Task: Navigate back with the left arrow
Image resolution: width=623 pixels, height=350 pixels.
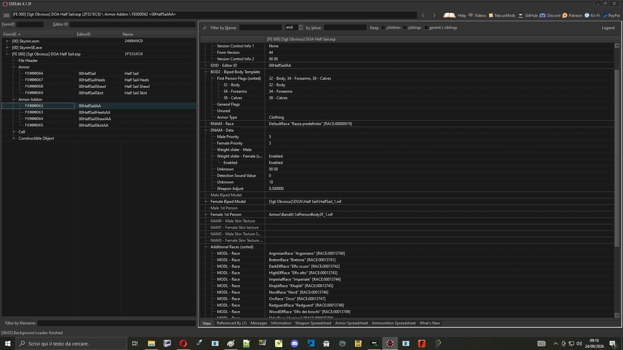Action: point(423,15)
